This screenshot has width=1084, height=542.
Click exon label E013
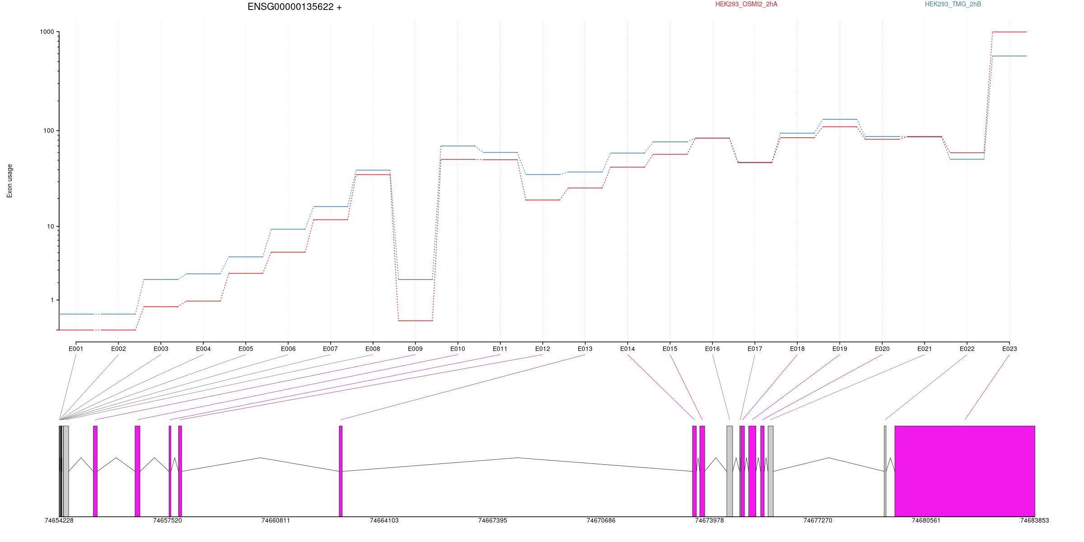pyautogui.click(x=585, y=349)
